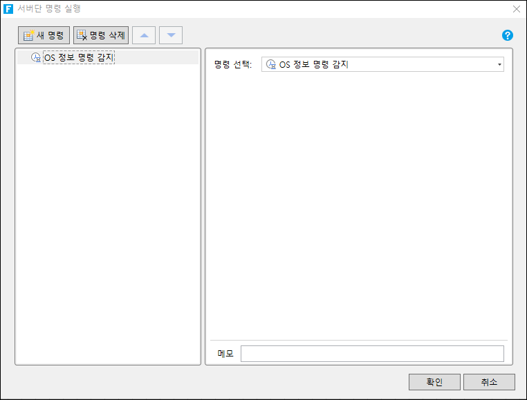Select OS 정보 명령 감지 in the command list
Image resolution: width=527 pixels, height=400 pixels.
coord(78,58)
